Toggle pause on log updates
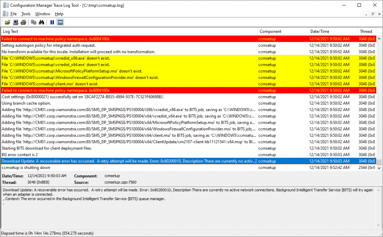The height and width of the screenshot is (237, 383). [52, 22]
